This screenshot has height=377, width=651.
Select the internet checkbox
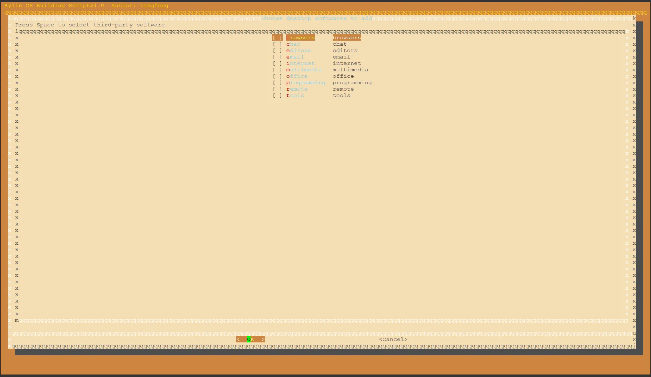(277, 63)
